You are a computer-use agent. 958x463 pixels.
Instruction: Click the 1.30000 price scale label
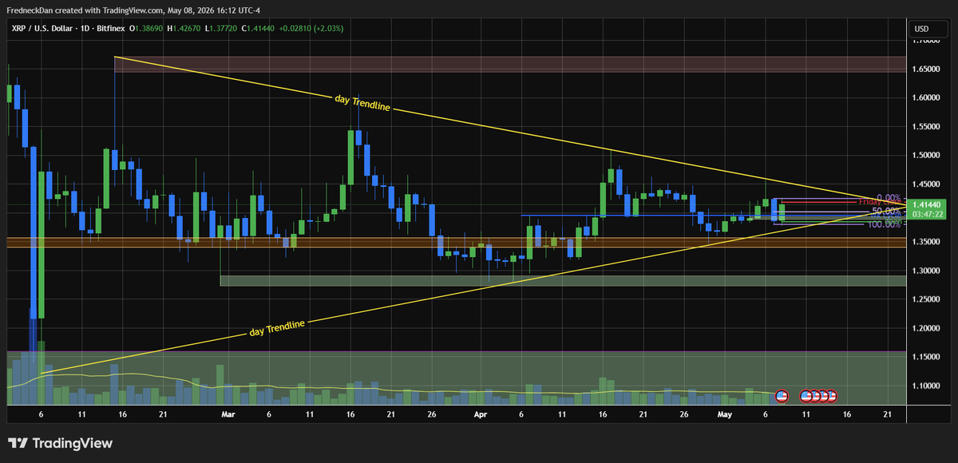click(x=928, y=271)
